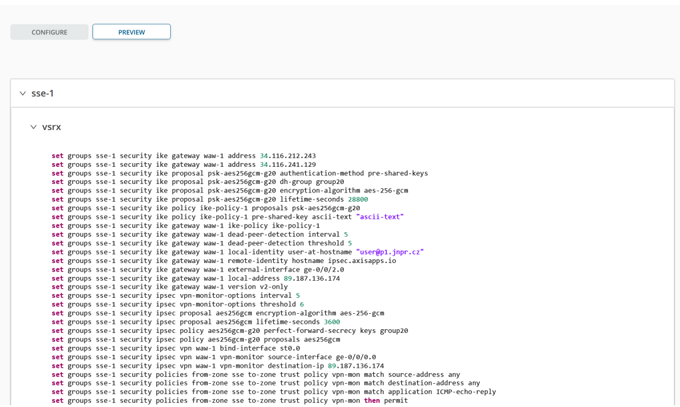680x407 pixels.
Task: Click the ike lifetime-seconds 28800 line
Action: pyautogui.click(x=210, y=200)
